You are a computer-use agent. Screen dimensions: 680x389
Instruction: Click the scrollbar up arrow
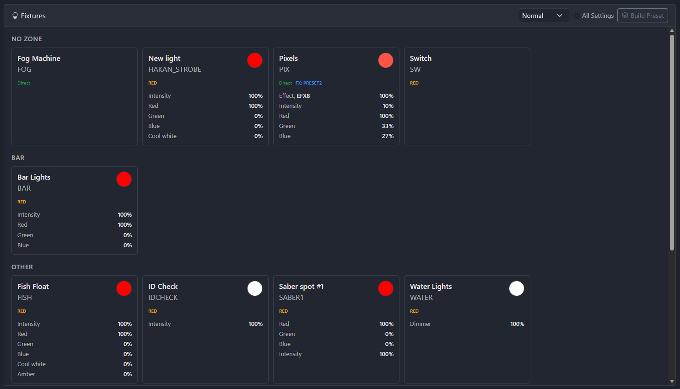pyautogui.click(x=672, y=31)
